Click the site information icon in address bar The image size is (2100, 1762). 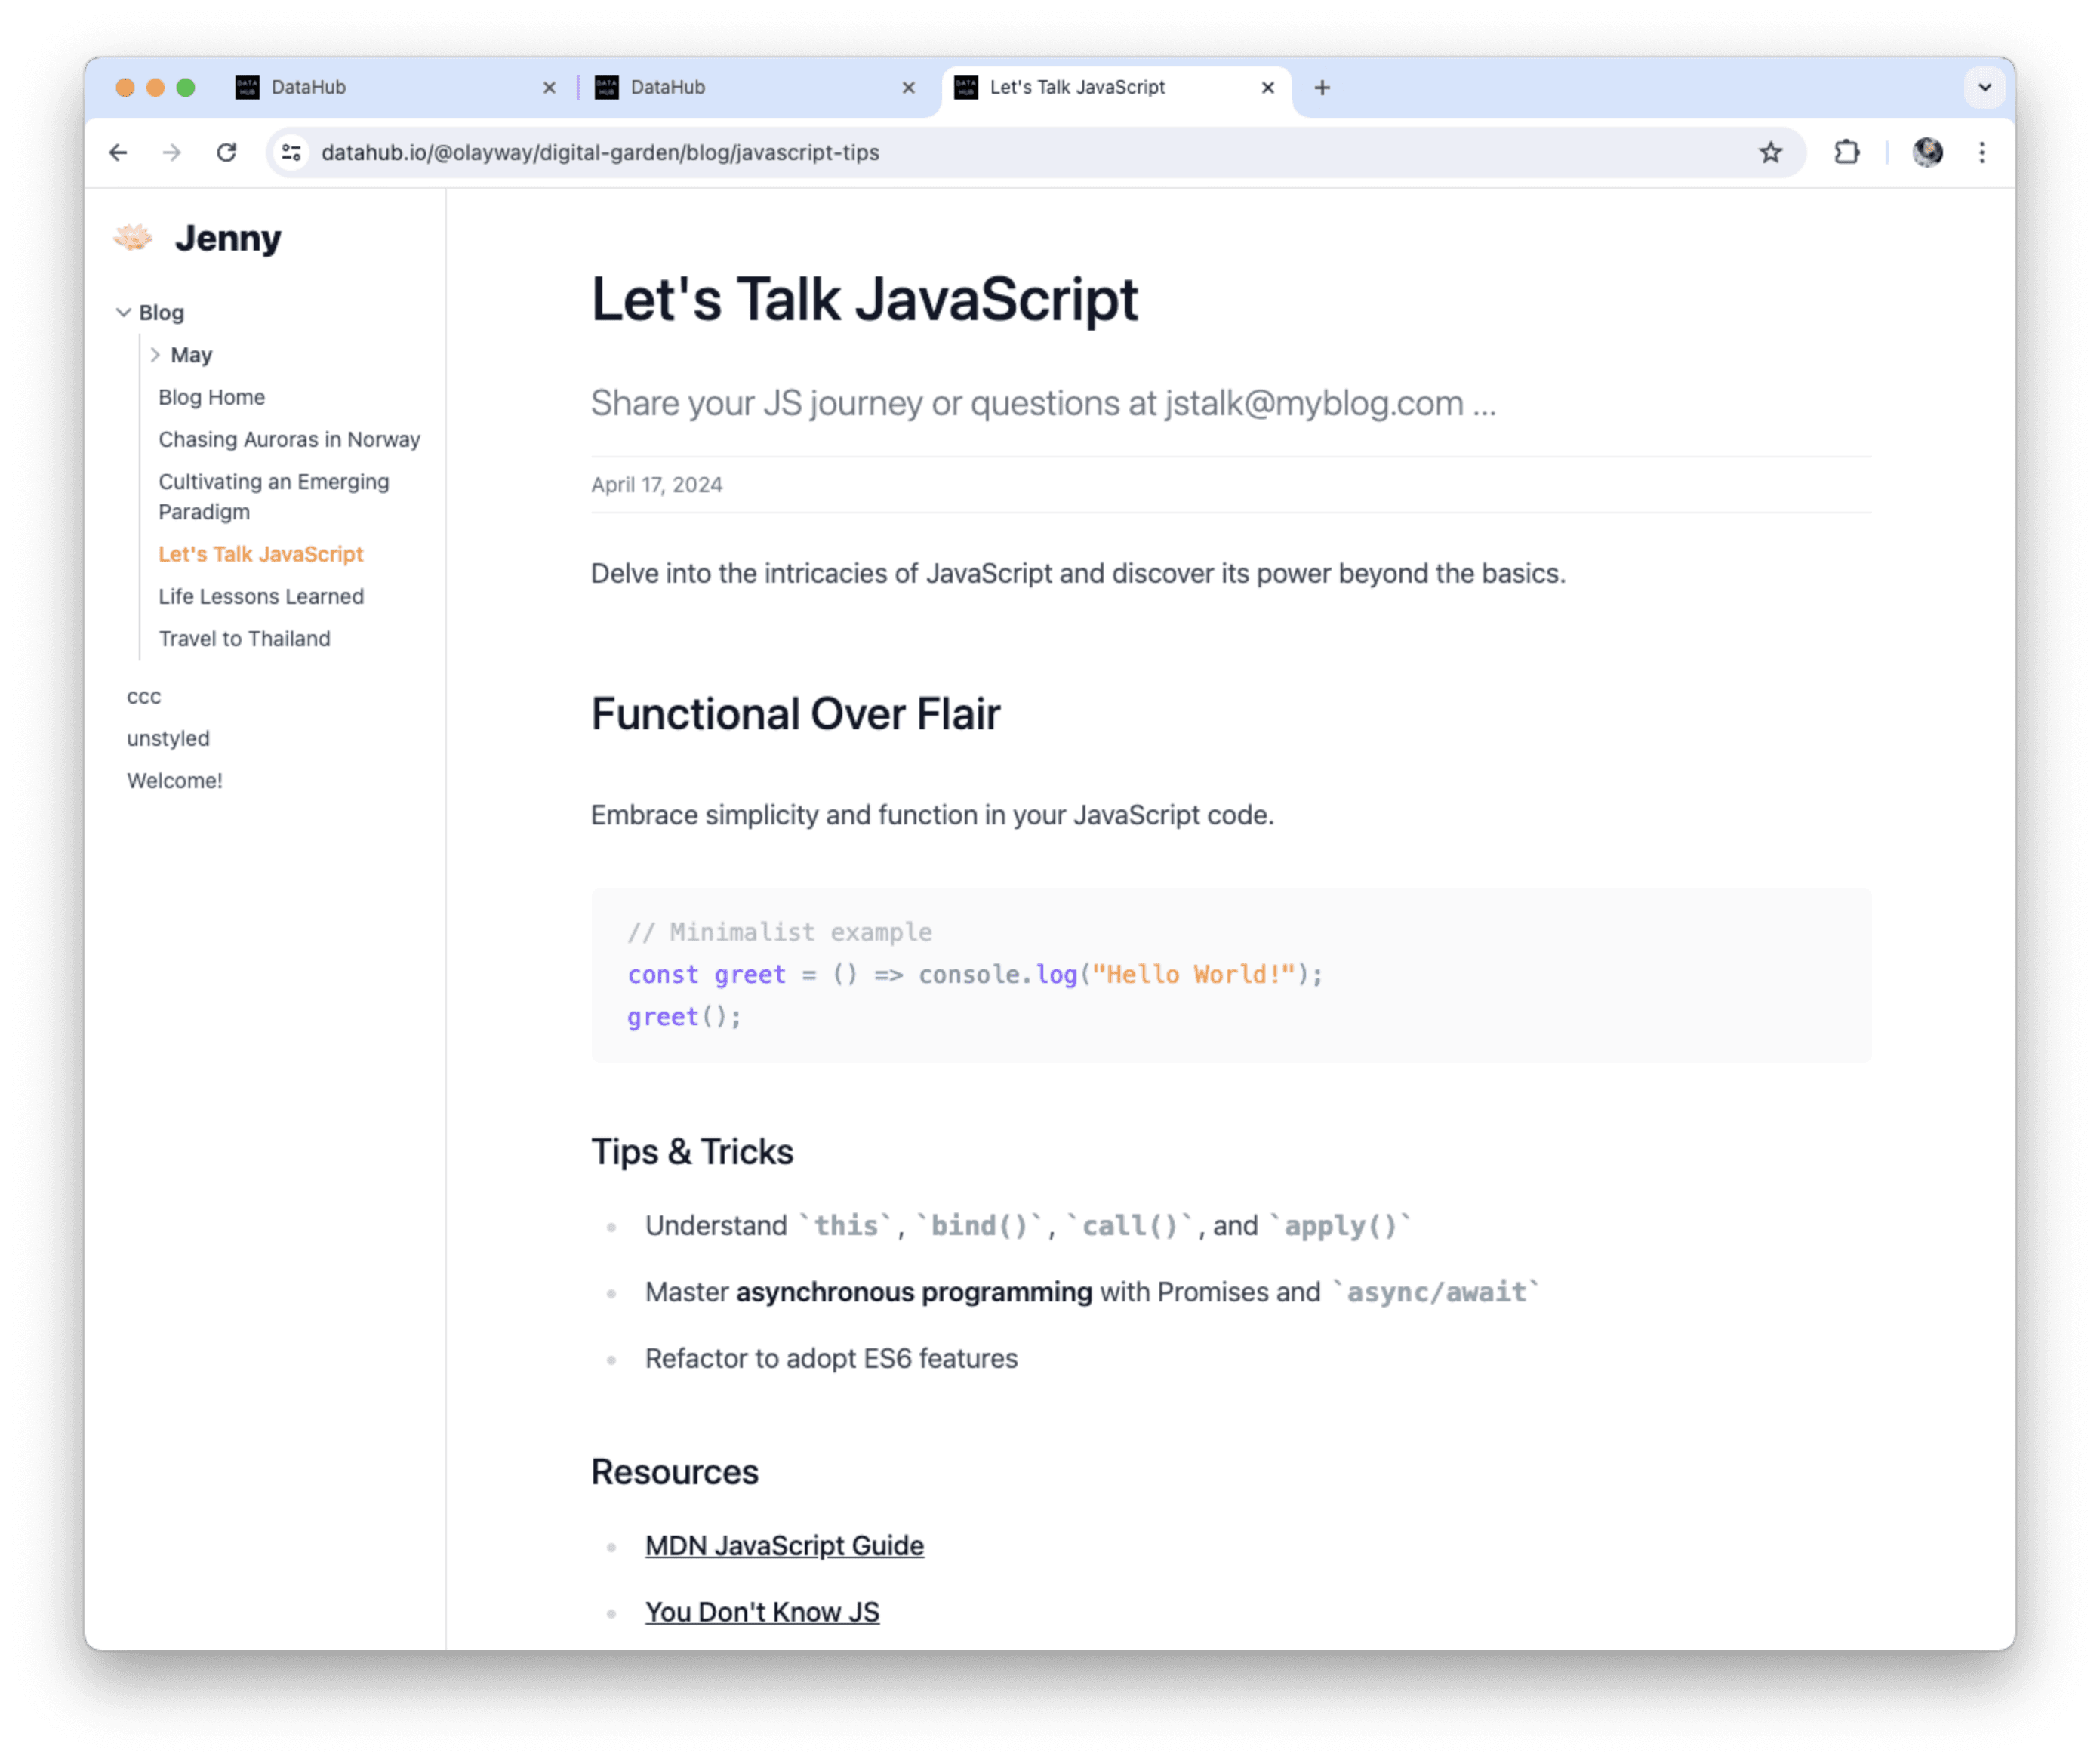pos(291,152)
